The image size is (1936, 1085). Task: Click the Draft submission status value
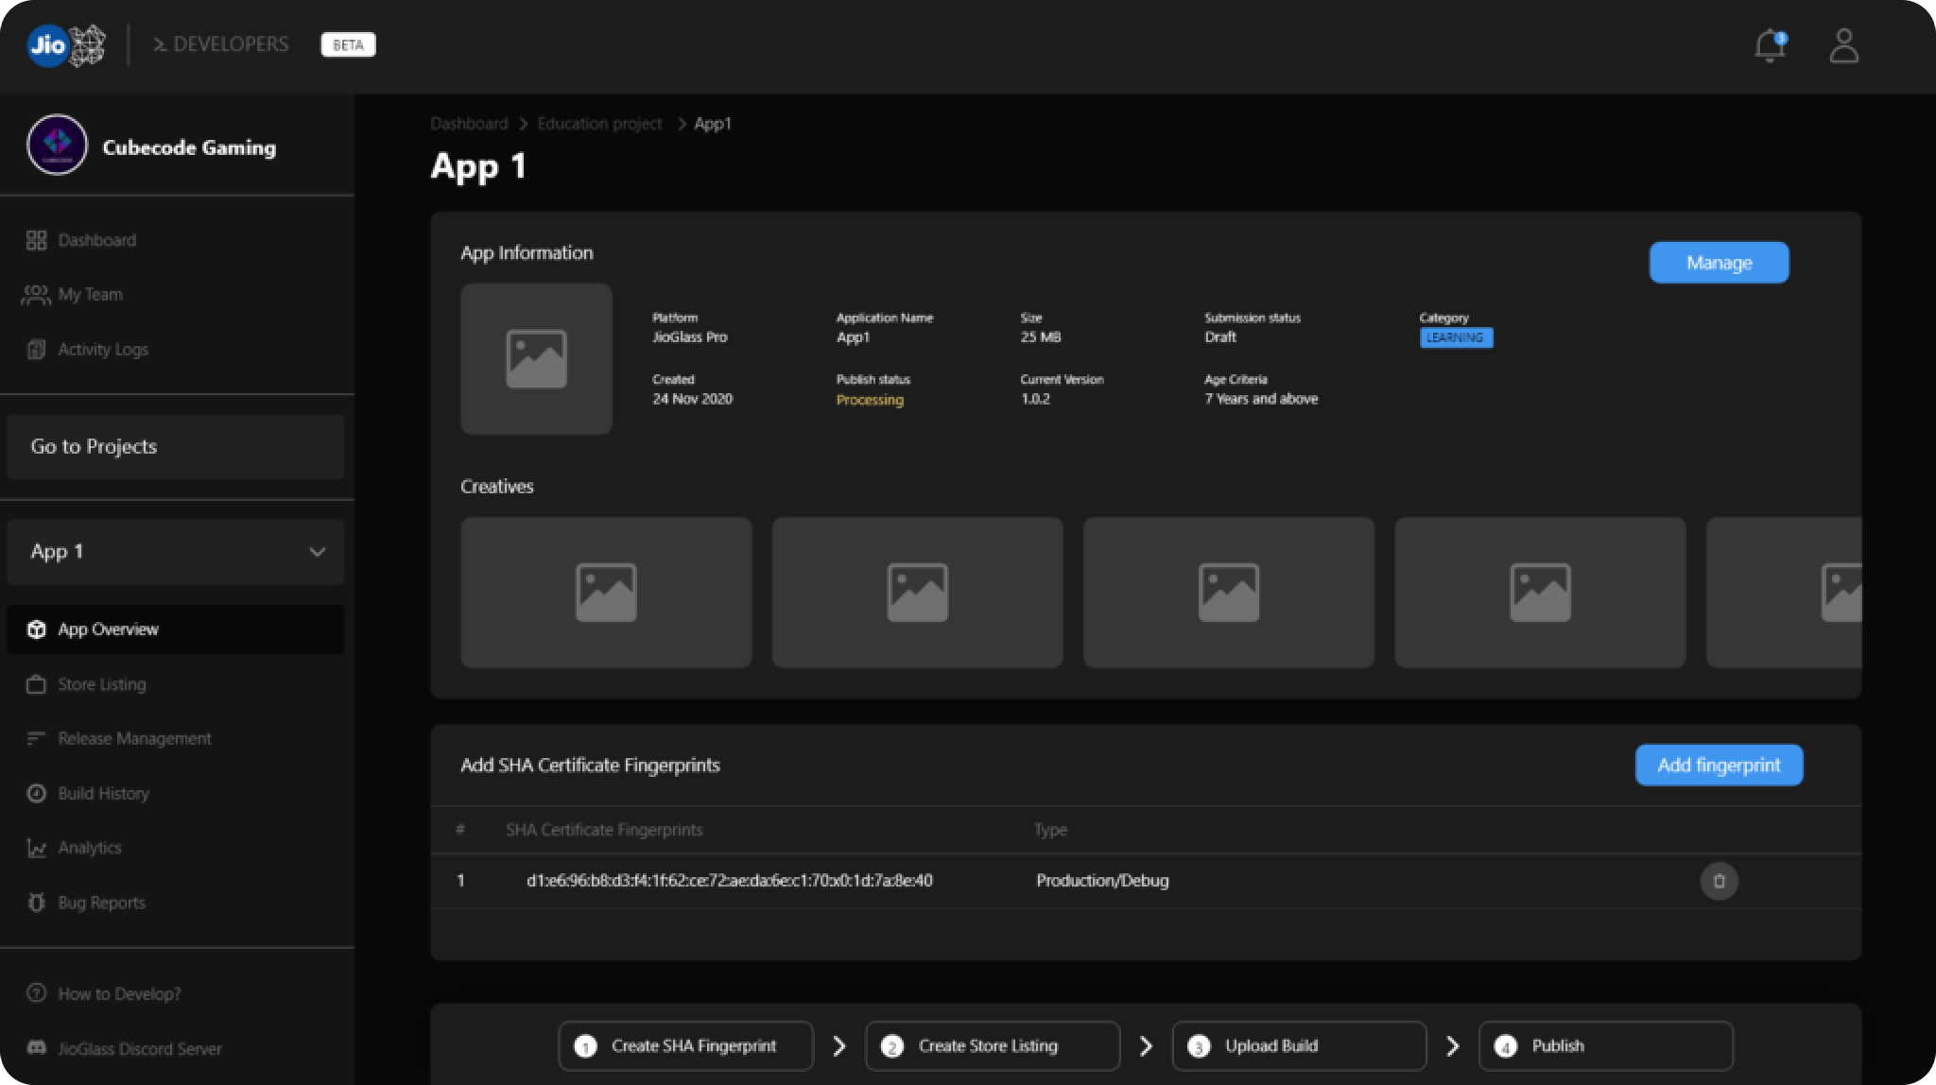1219,336
